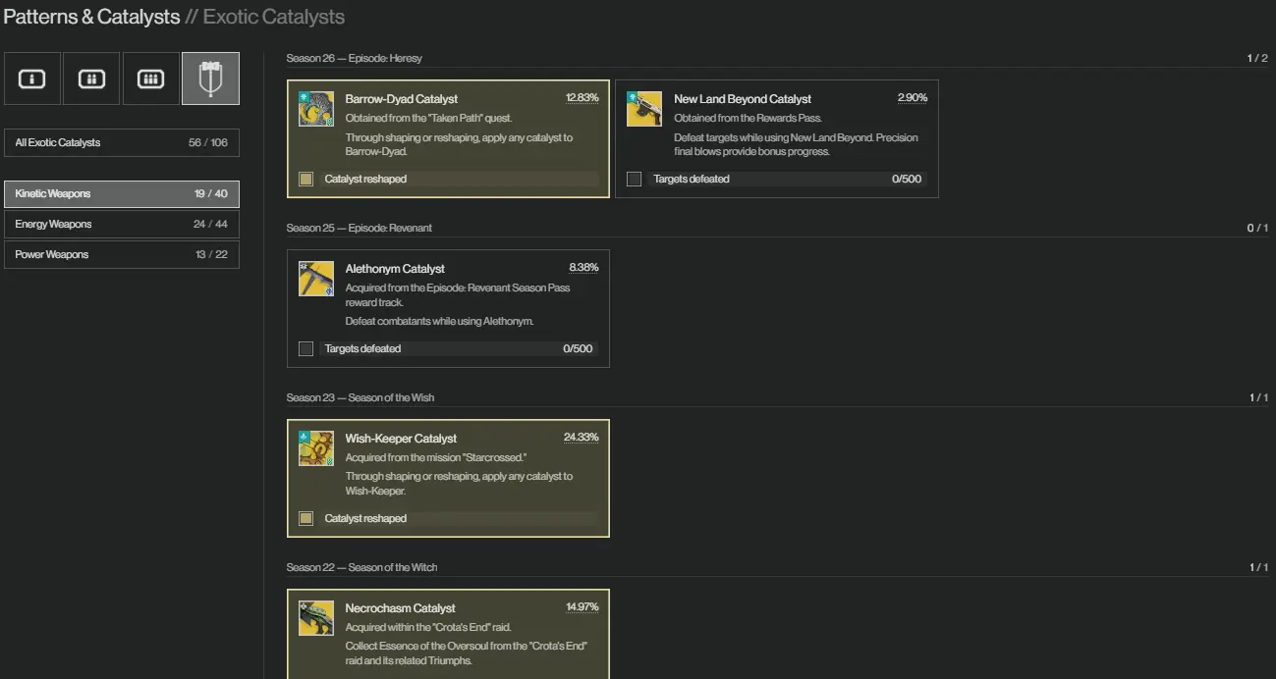The width and height of the screenshot is (1276, 679).
Task: Toggle Alethonym Targets defeated checkbox
Action: (306, 348)
